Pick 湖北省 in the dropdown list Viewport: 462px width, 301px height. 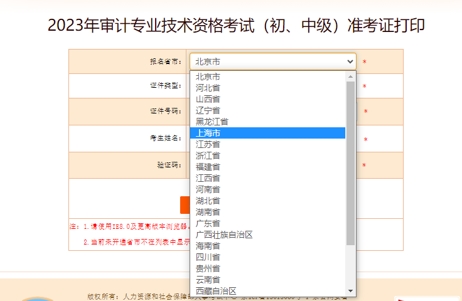point(267,201)
